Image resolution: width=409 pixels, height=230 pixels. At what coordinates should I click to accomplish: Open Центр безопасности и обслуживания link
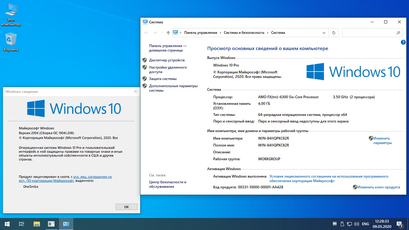point(168,184)
